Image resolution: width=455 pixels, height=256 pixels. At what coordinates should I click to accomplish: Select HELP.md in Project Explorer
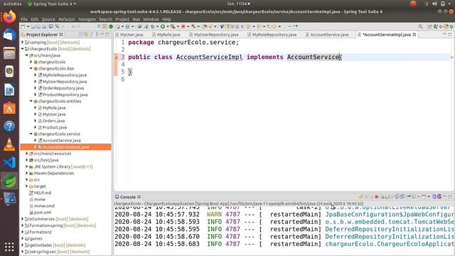43,193
